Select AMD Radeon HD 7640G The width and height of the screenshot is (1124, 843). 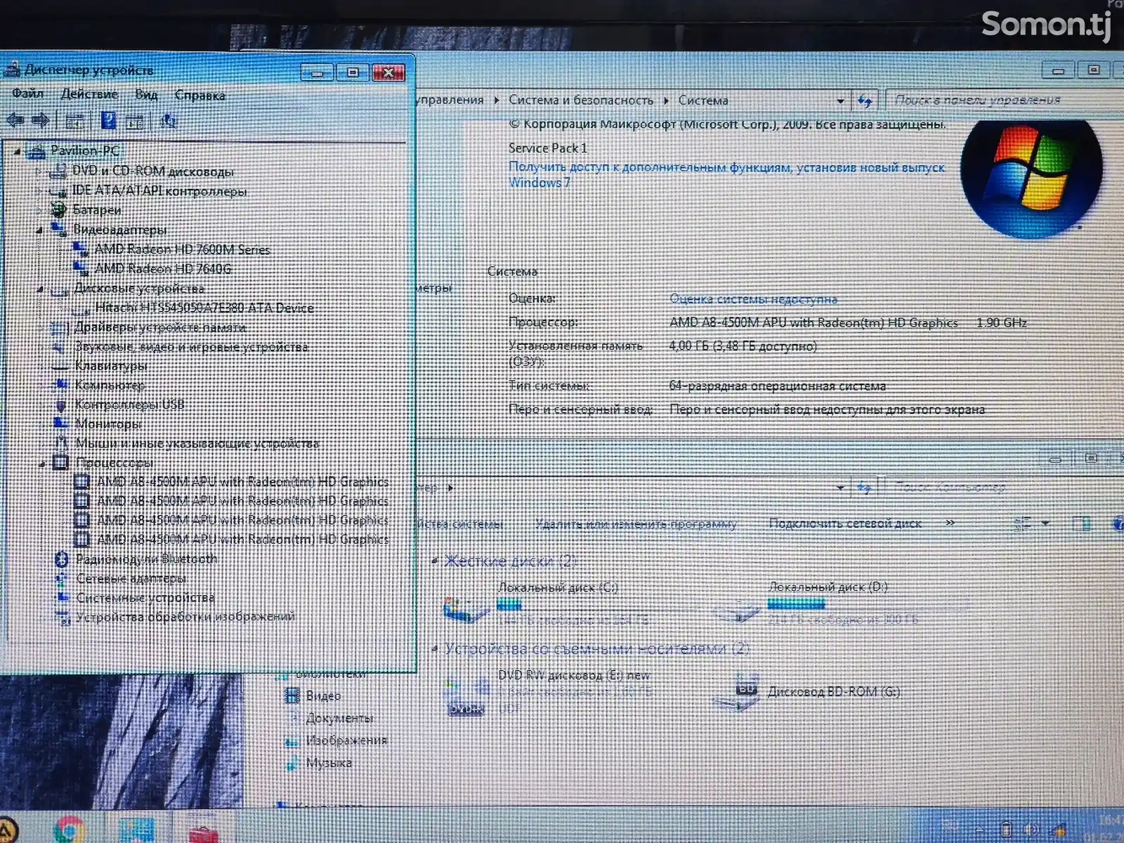click(163, 269)
